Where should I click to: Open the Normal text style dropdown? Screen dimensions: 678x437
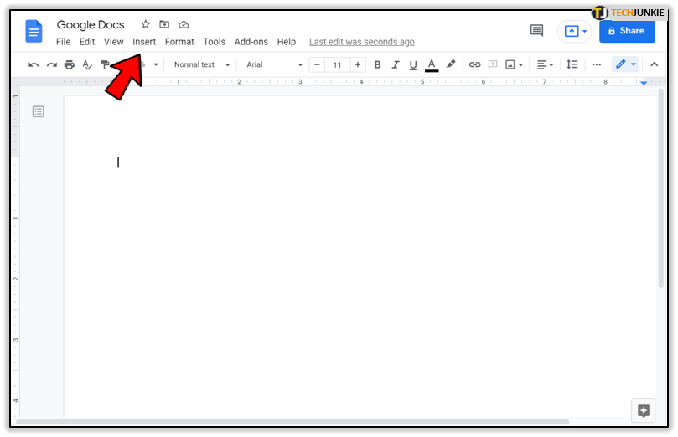pyautogui.click(x=201, y=64)
